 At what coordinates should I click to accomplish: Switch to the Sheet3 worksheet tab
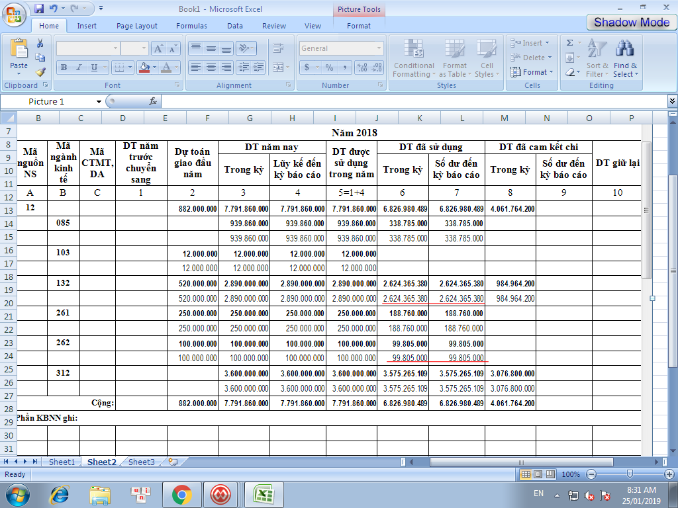click(141, 462)
